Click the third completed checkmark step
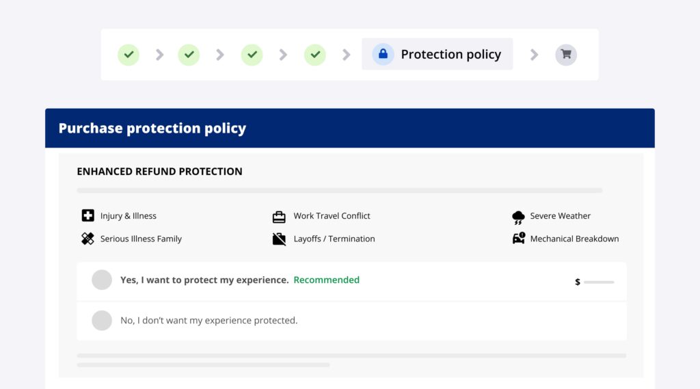 point(252,55)
